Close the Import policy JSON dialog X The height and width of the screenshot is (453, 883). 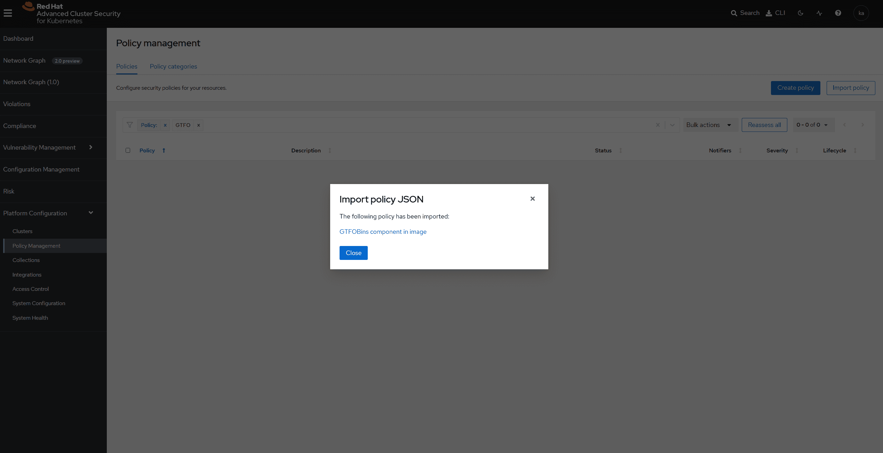[532, 199]
